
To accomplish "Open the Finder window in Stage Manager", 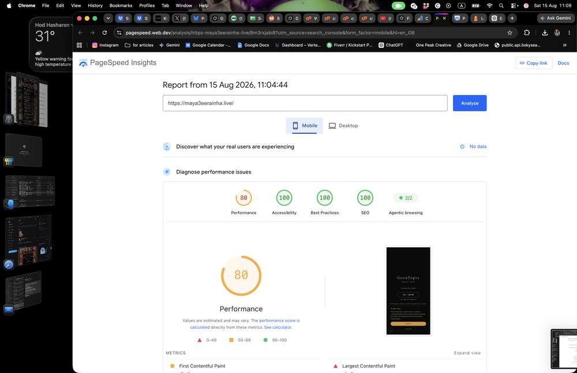I will [x=29, y=191].
